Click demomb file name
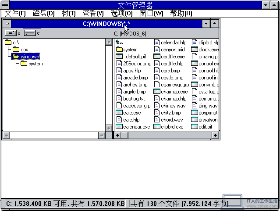 click(x=209, y=99)
